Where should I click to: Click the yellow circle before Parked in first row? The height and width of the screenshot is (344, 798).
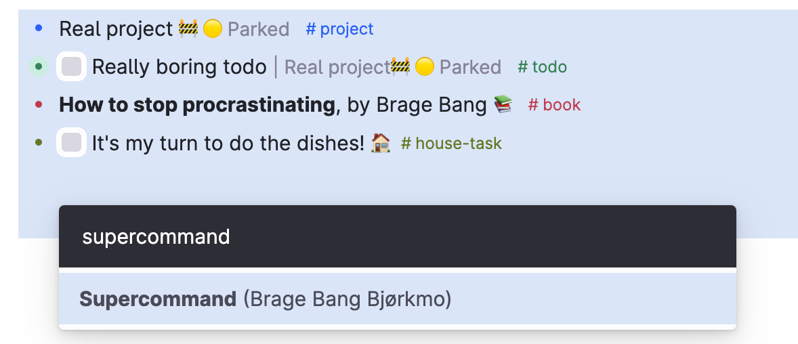click(x=213, y=28)
